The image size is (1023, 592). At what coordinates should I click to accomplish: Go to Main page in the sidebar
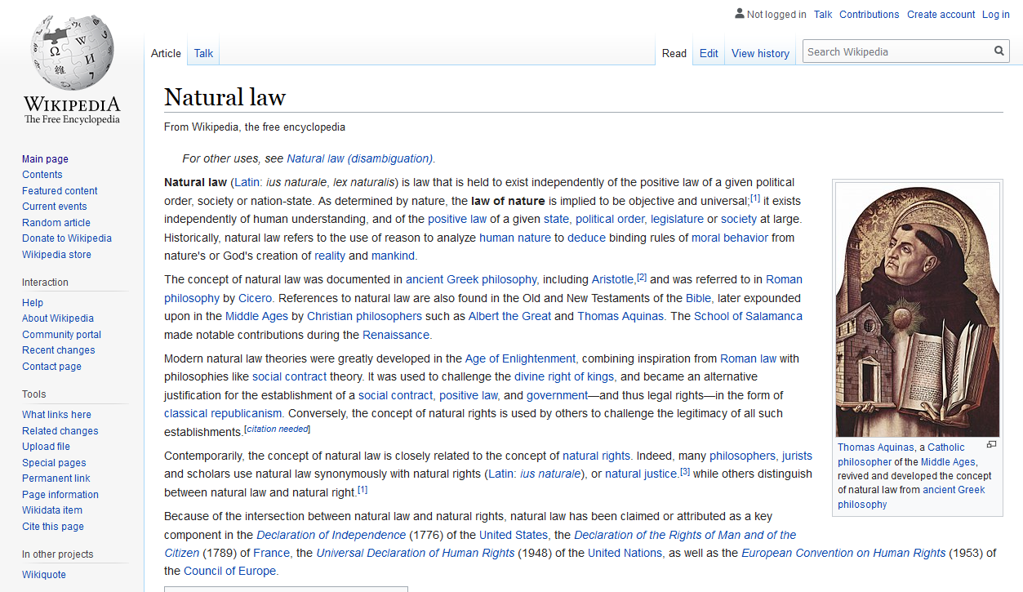point(45,159)
